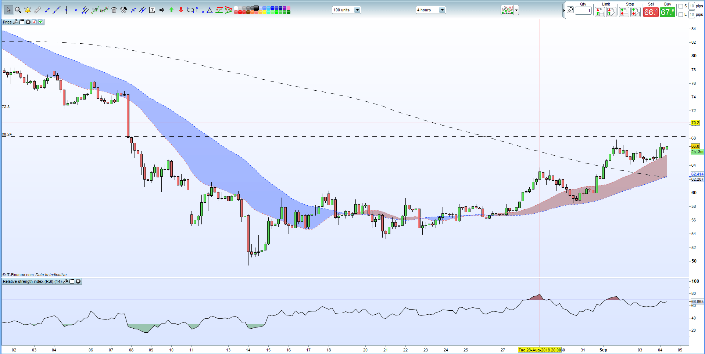Select the red-green chart pattern tool
Image resolution: width=705 pixels, height=354 pixels.
pos(219,10)
